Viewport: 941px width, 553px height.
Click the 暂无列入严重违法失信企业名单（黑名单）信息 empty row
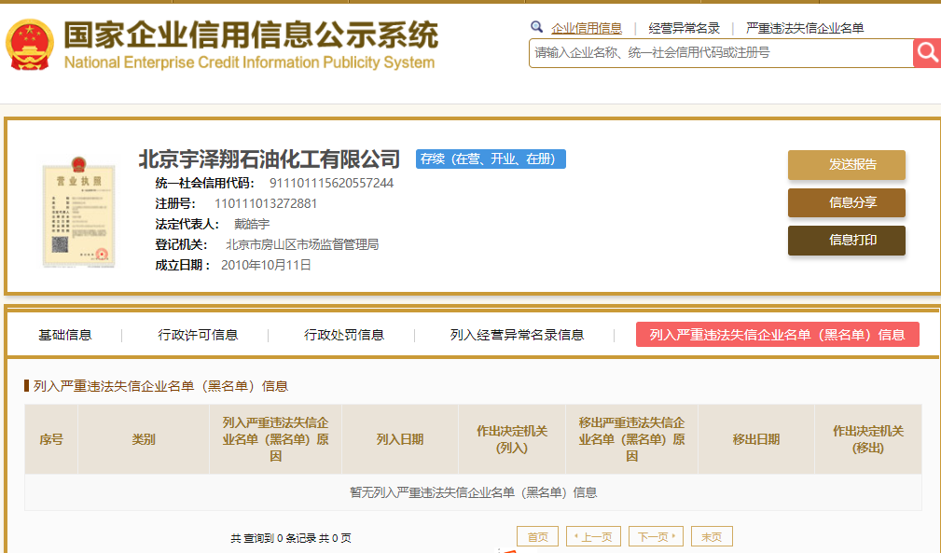(473, 492)
